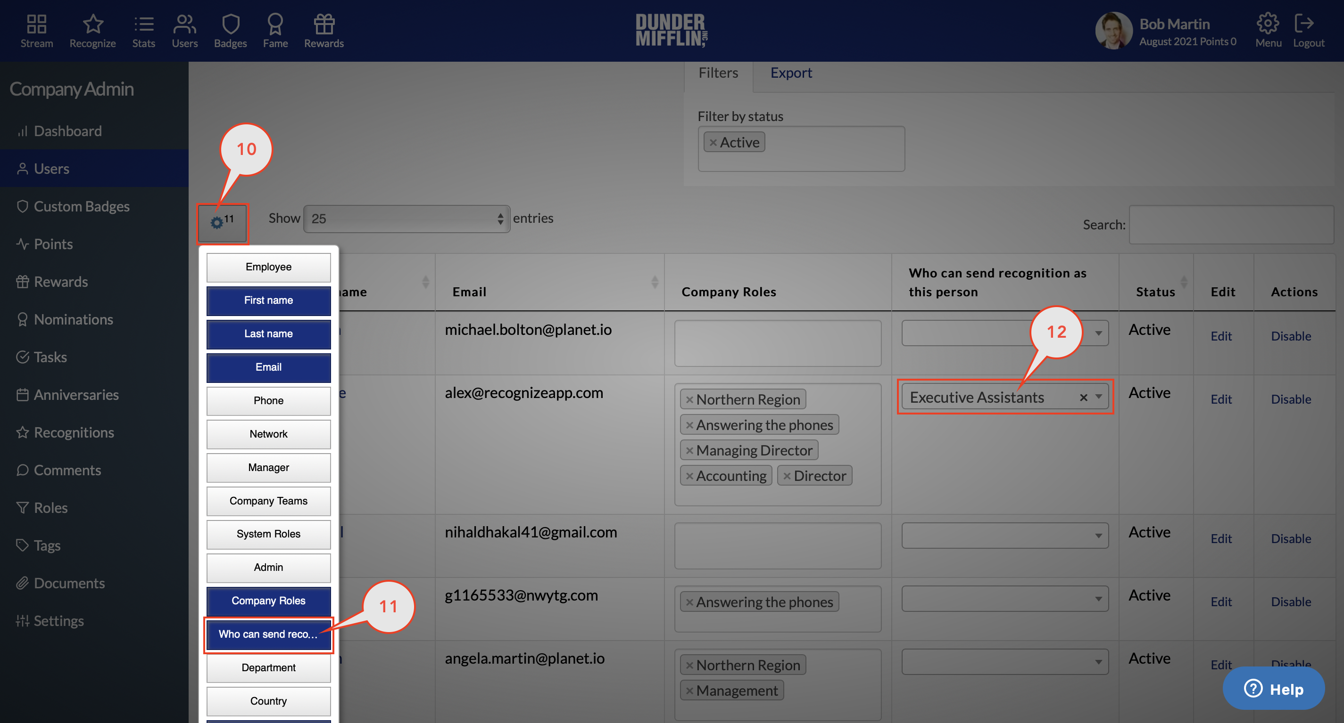
Task: Open the Fame ribbon icon
Action: (275, 31)
